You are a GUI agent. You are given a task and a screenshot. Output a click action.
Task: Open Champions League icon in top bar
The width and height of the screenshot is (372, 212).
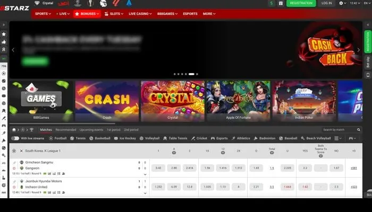(x=78, y=3)
